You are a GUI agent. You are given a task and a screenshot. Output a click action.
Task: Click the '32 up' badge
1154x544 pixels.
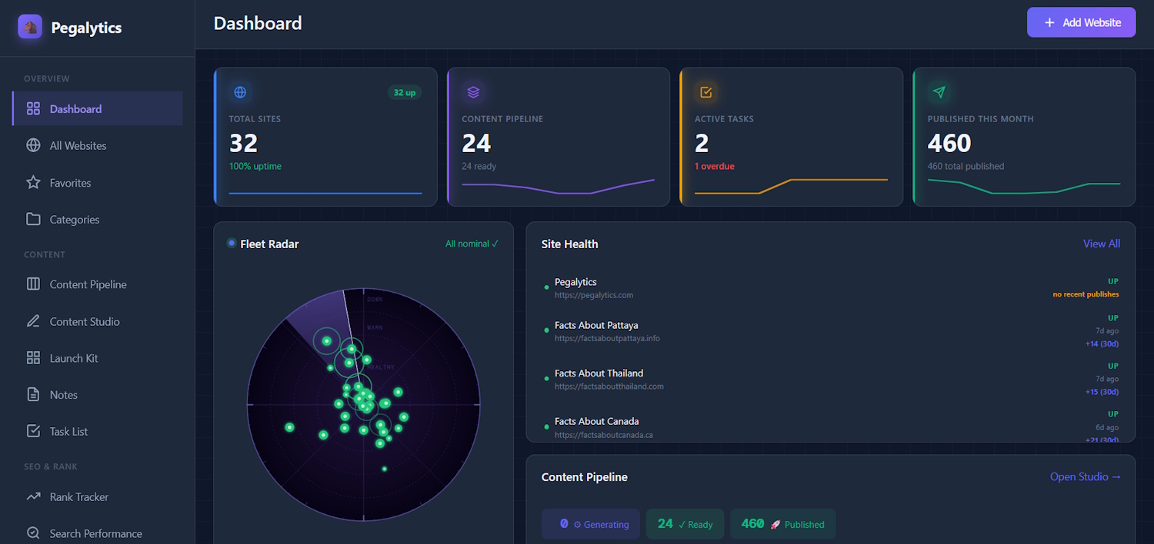click(x=405, y=92)
